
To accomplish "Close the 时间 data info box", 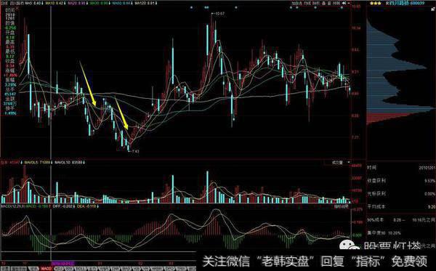I will pos(17,9).
